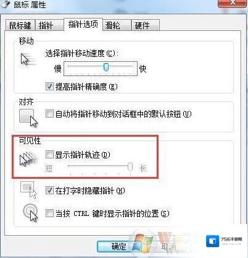Click the 确定 button

(x=118, y=246)
